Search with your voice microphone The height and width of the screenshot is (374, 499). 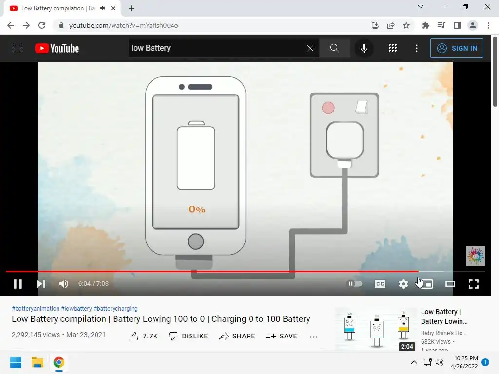point(364,48)
